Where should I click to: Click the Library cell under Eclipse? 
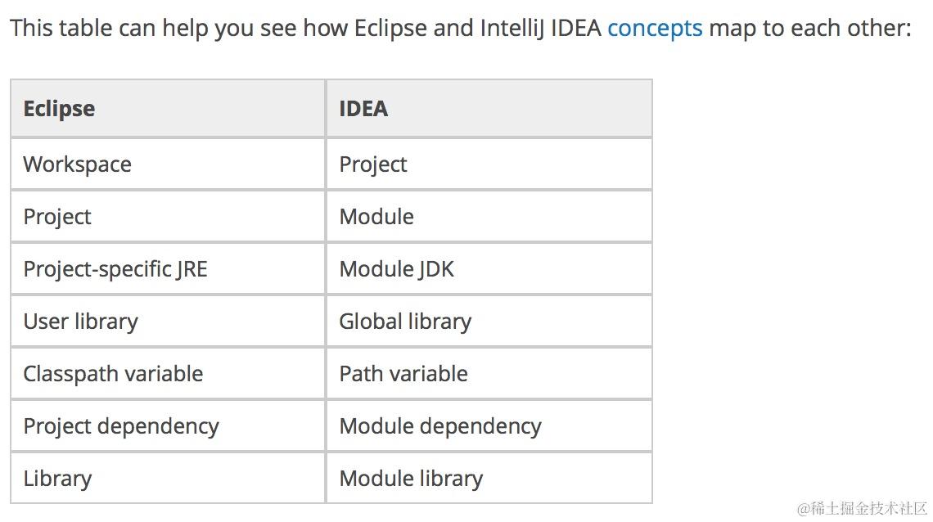168,478
